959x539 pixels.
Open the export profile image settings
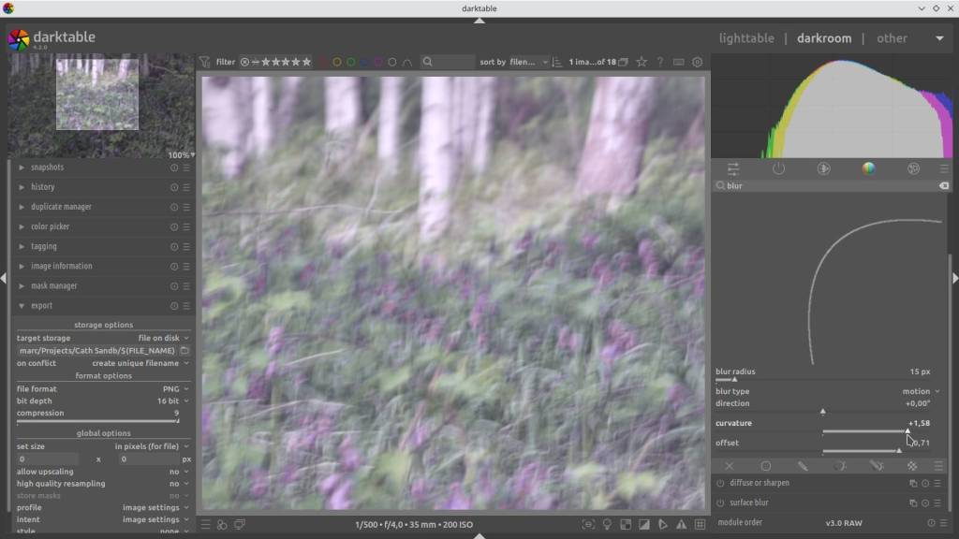pos(103,508)
